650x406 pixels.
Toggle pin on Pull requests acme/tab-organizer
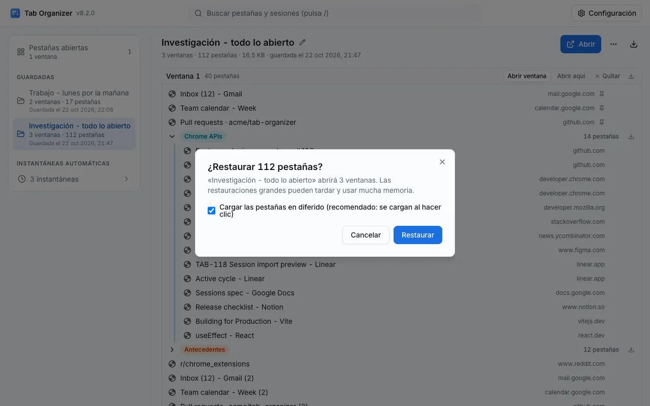pyautogui.click(x=602, y=122)
